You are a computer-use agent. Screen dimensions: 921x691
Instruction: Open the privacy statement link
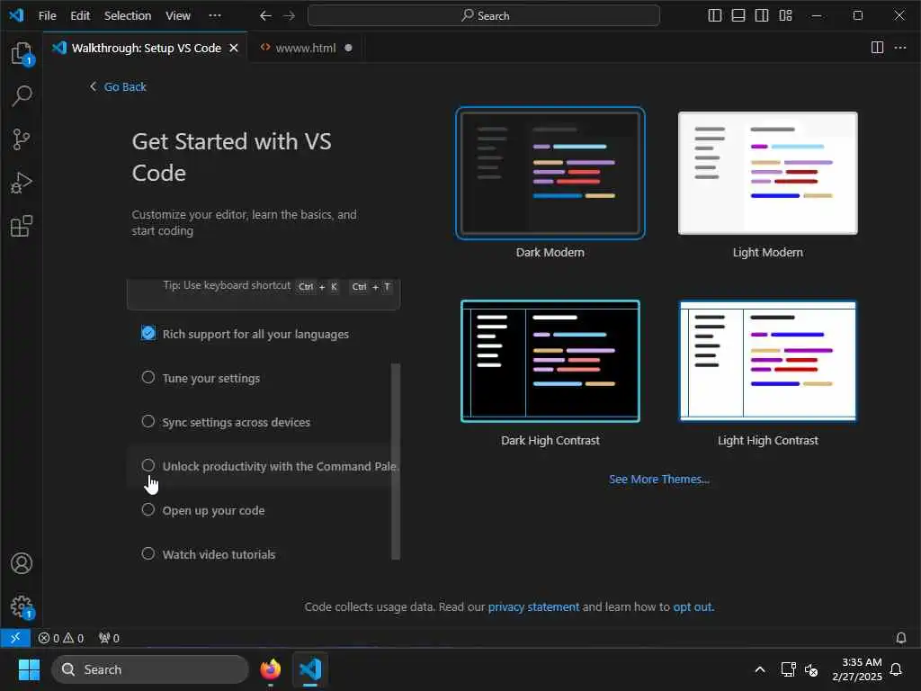(533, 606)
